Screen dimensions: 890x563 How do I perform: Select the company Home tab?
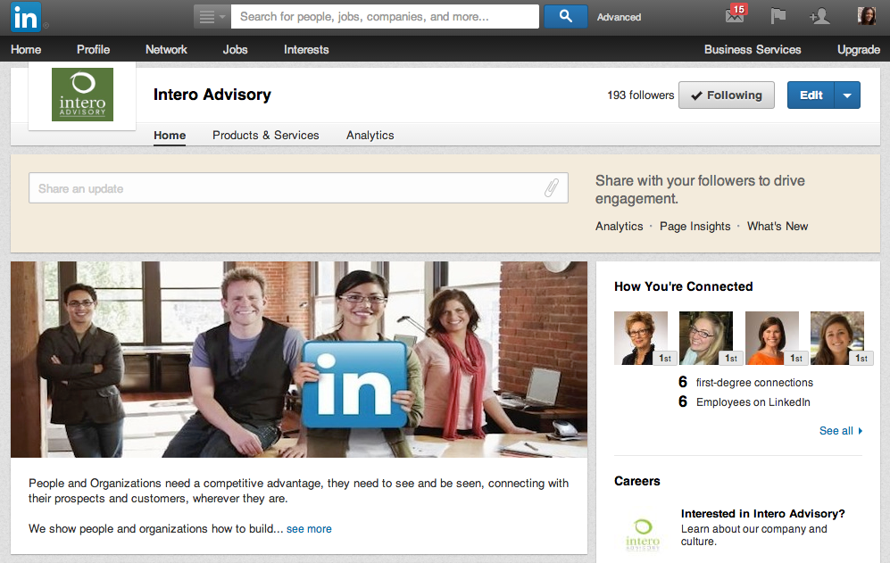click(170, 135)
